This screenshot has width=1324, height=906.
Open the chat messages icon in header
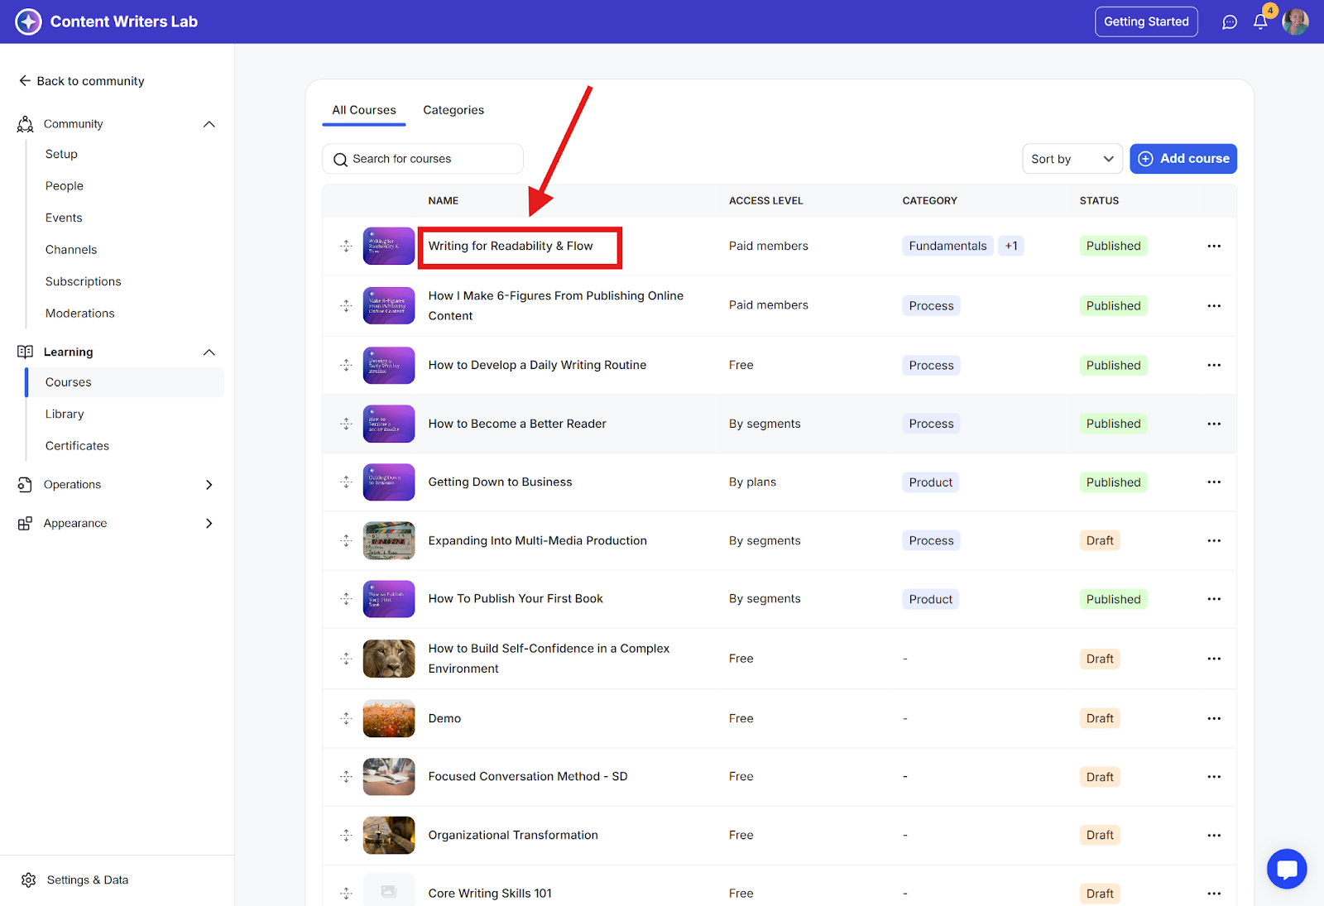(x=1230, y=22)
